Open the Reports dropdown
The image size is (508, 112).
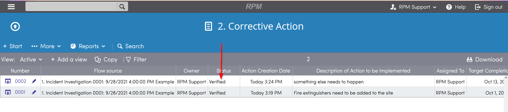coord(88,46)
